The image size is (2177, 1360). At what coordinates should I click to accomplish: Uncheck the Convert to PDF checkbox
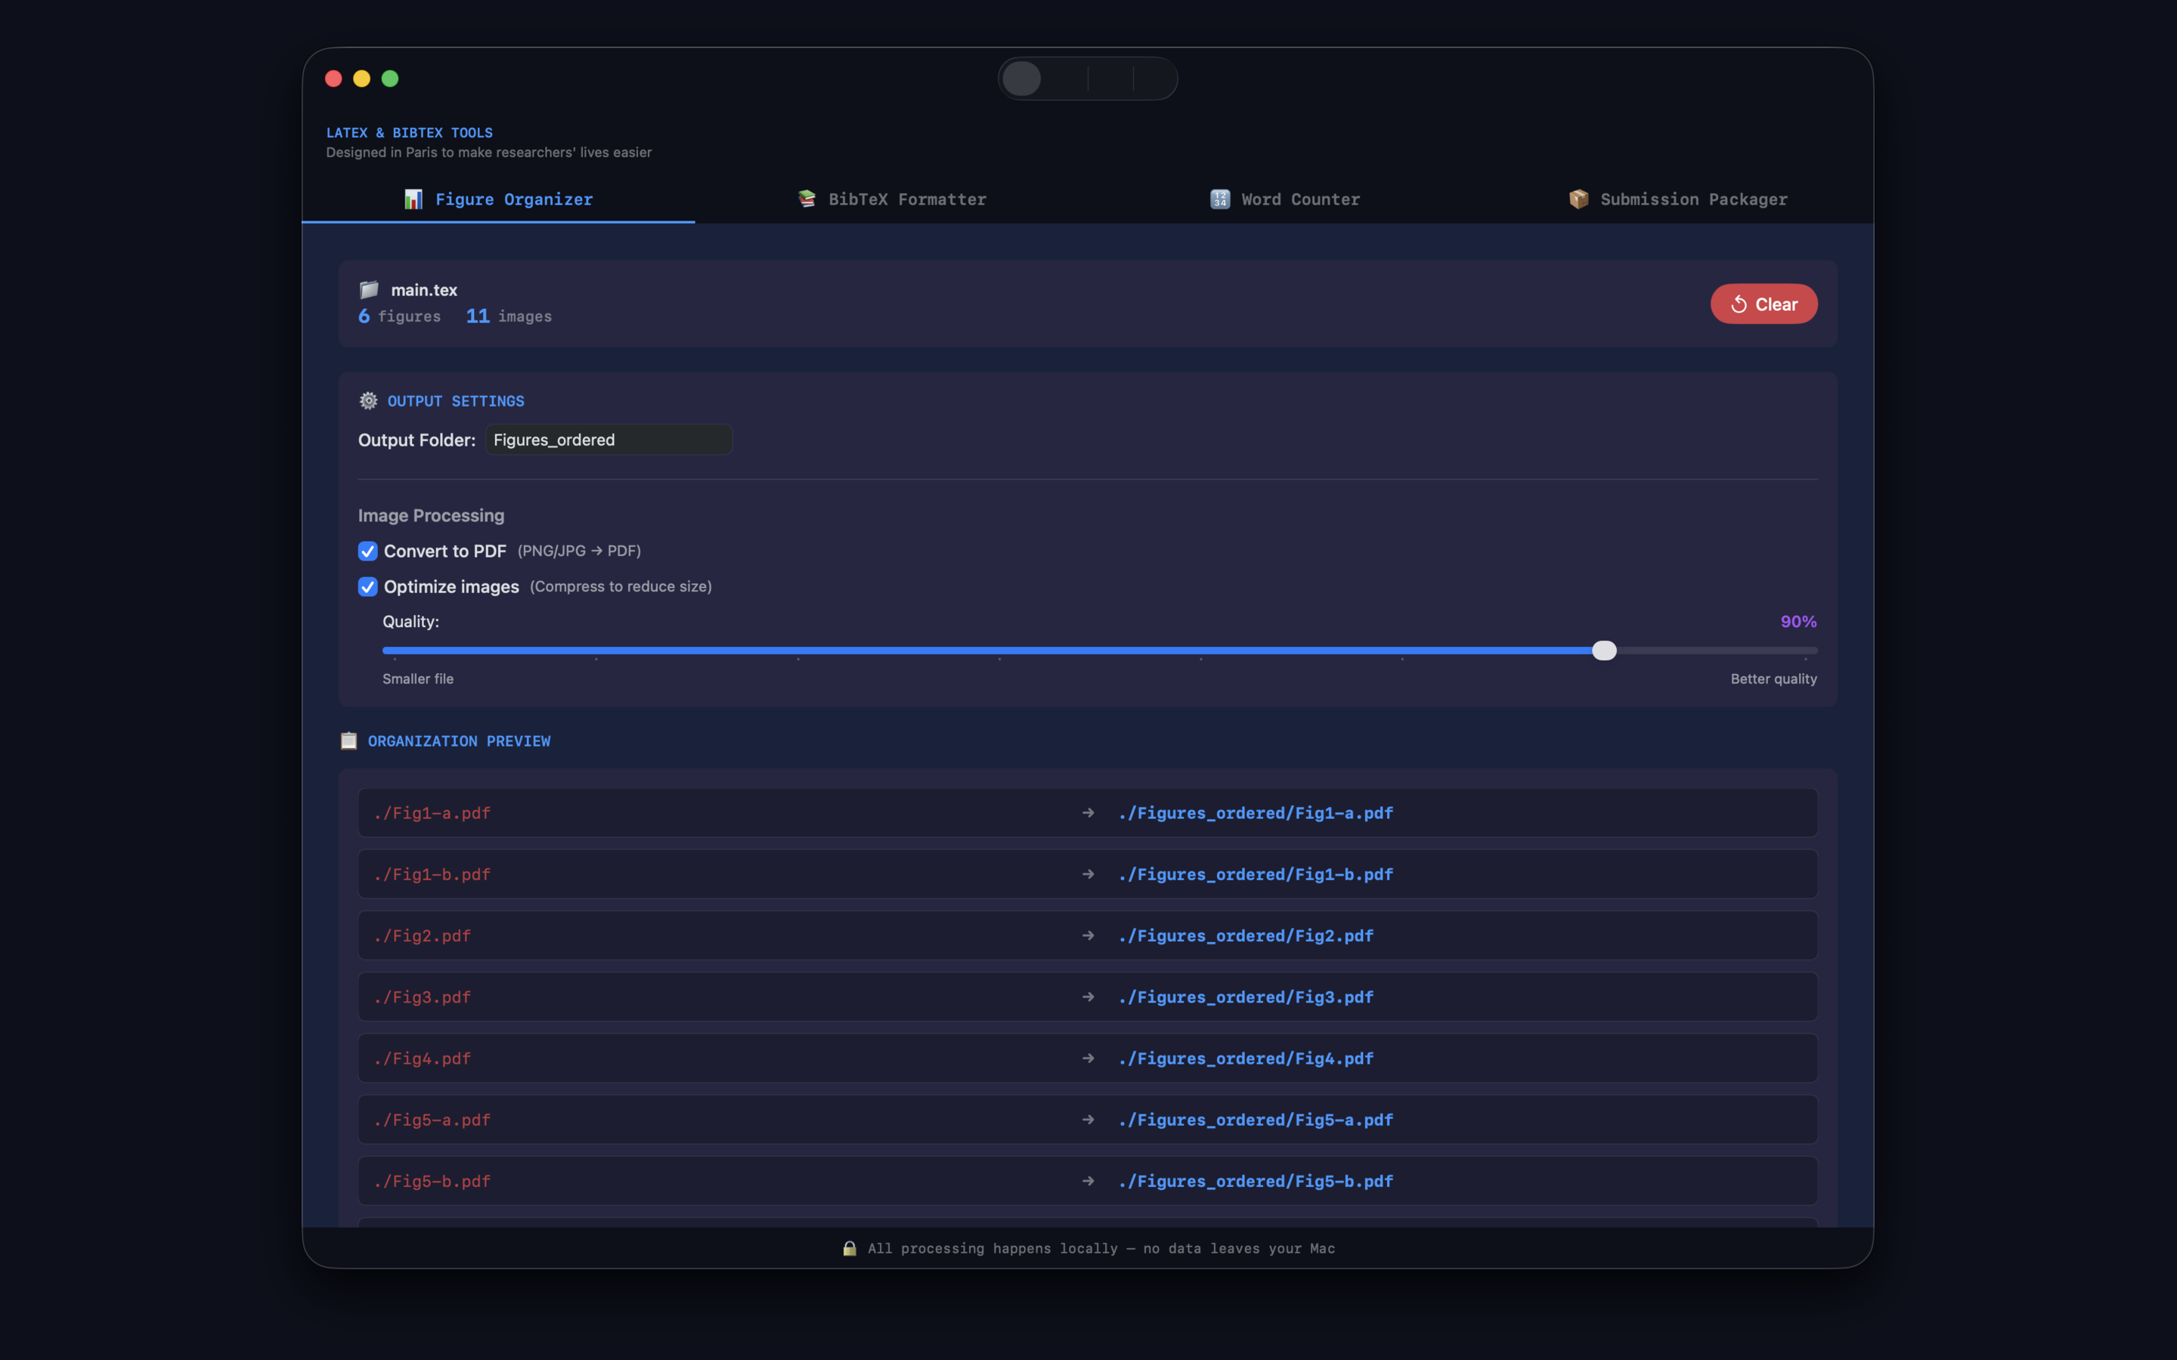point(368,552)
